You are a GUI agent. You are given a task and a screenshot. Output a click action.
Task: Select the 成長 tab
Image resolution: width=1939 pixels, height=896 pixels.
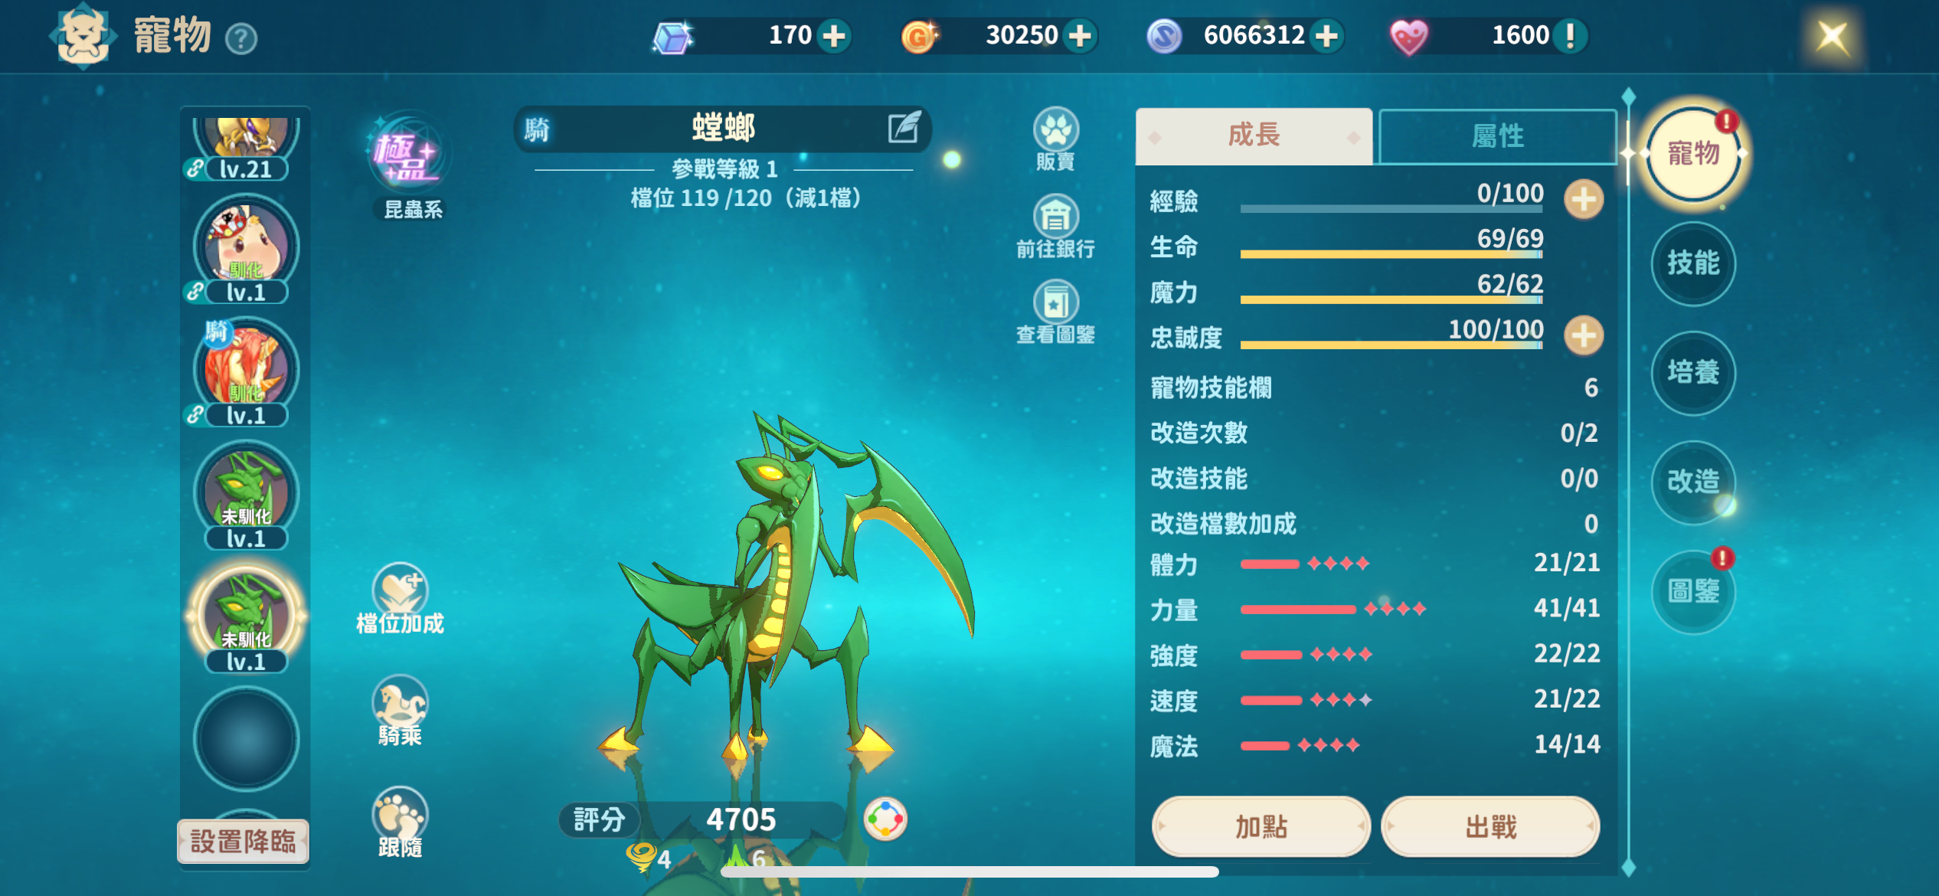(x=1254, y=136)
